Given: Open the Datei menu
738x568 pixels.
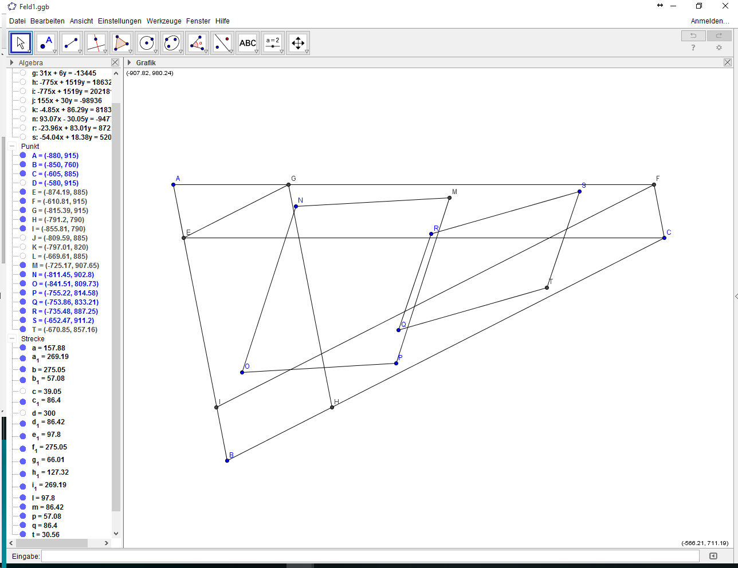Looking at the screenshot, I should [x=17, y=21].
